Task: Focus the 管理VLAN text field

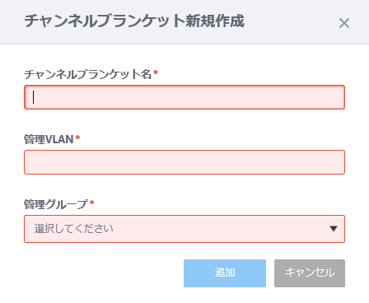Action: (184, 162)
